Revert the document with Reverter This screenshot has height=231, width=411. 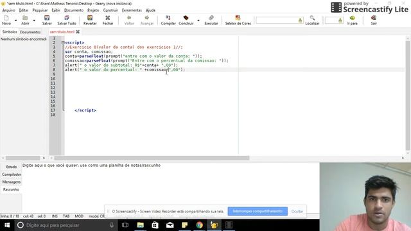[90, 20]
